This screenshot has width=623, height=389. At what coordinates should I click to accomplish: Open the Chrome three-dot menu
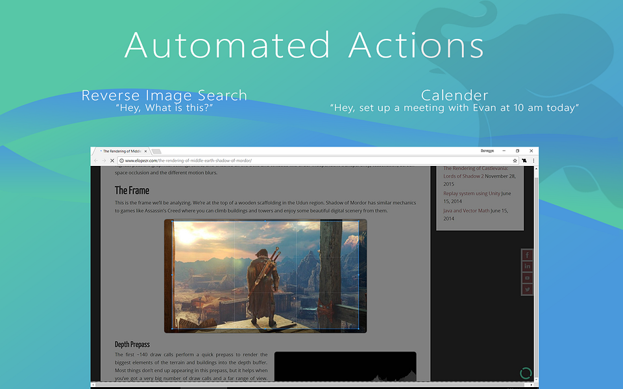tap(533, 161)
